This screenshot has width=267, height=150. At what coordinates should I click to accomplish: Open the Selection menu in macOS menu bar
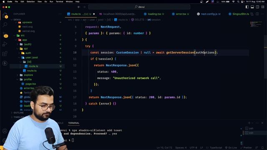pos(30,2)
